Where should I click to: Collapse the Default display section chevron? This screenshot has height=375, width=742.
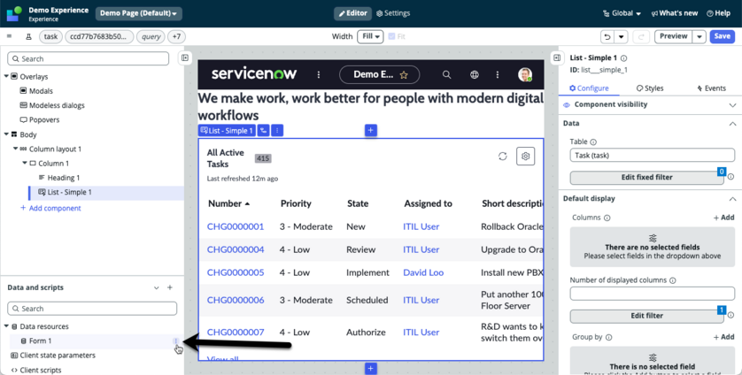click(x=732, y=199)
